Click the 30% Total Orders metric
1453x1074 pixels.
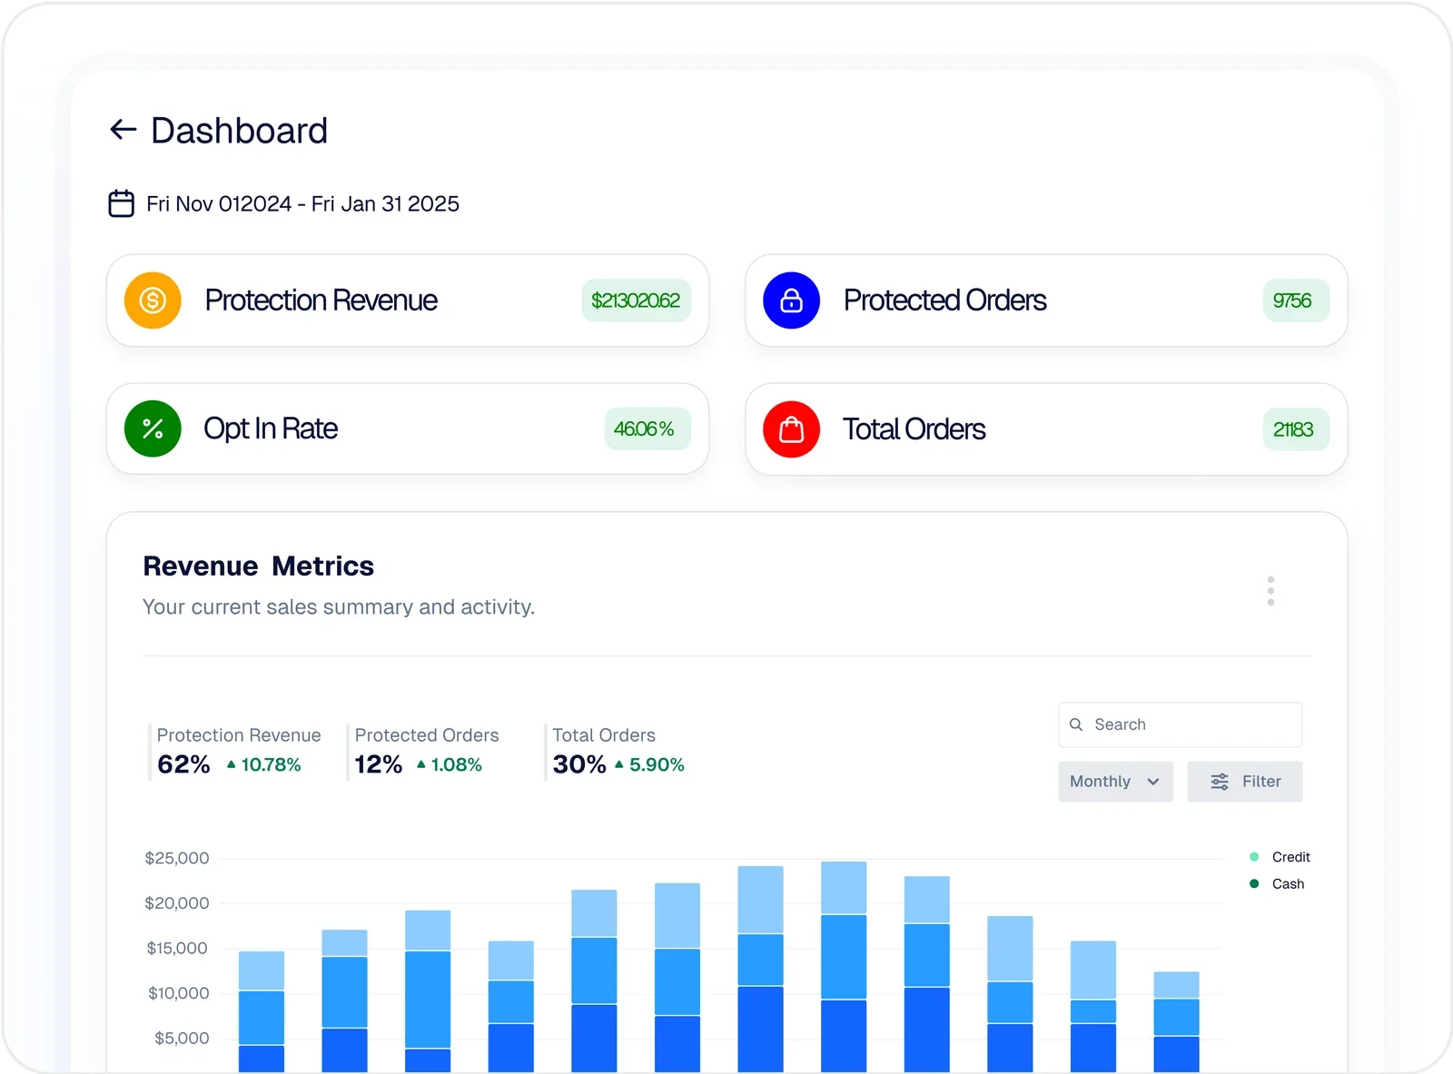pos(579,764)
